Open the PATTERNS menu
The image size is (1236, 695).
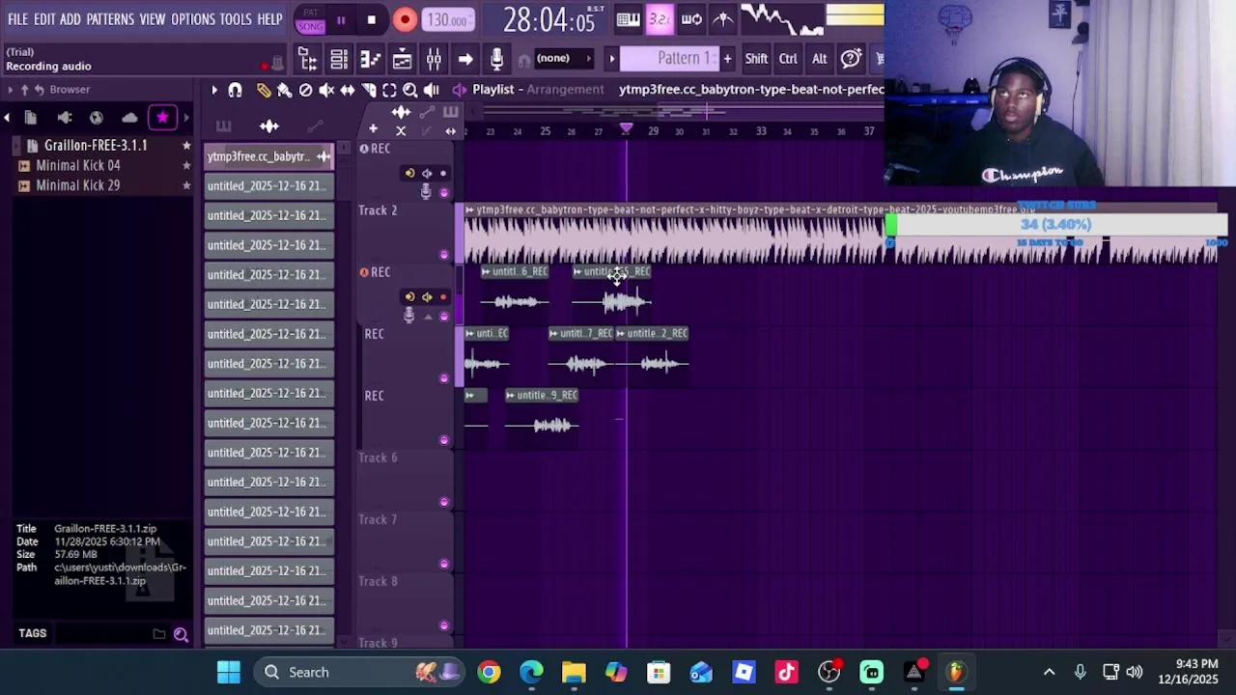coord(110,19)
